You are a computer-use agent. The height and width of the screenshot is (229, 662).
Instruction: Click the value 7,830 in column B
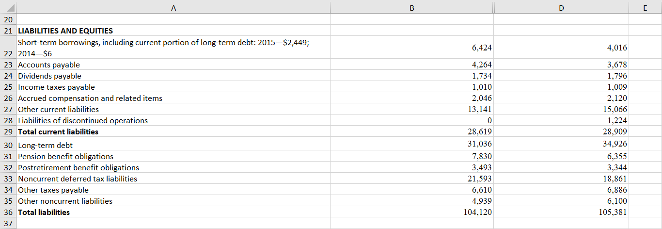[482, 157]
